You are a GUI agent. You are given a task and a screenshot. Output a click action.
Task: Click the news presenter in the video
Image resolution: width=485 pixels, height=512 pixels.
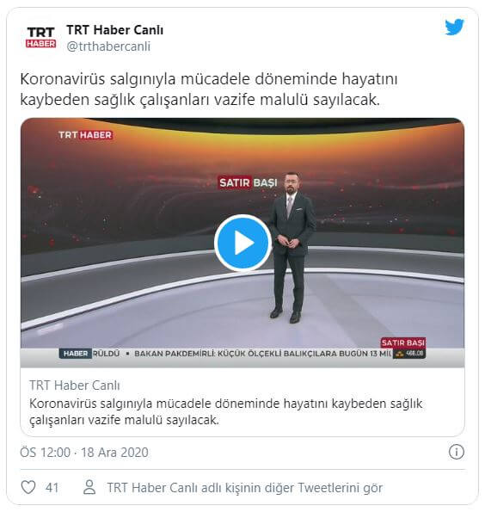coord(292,248)
